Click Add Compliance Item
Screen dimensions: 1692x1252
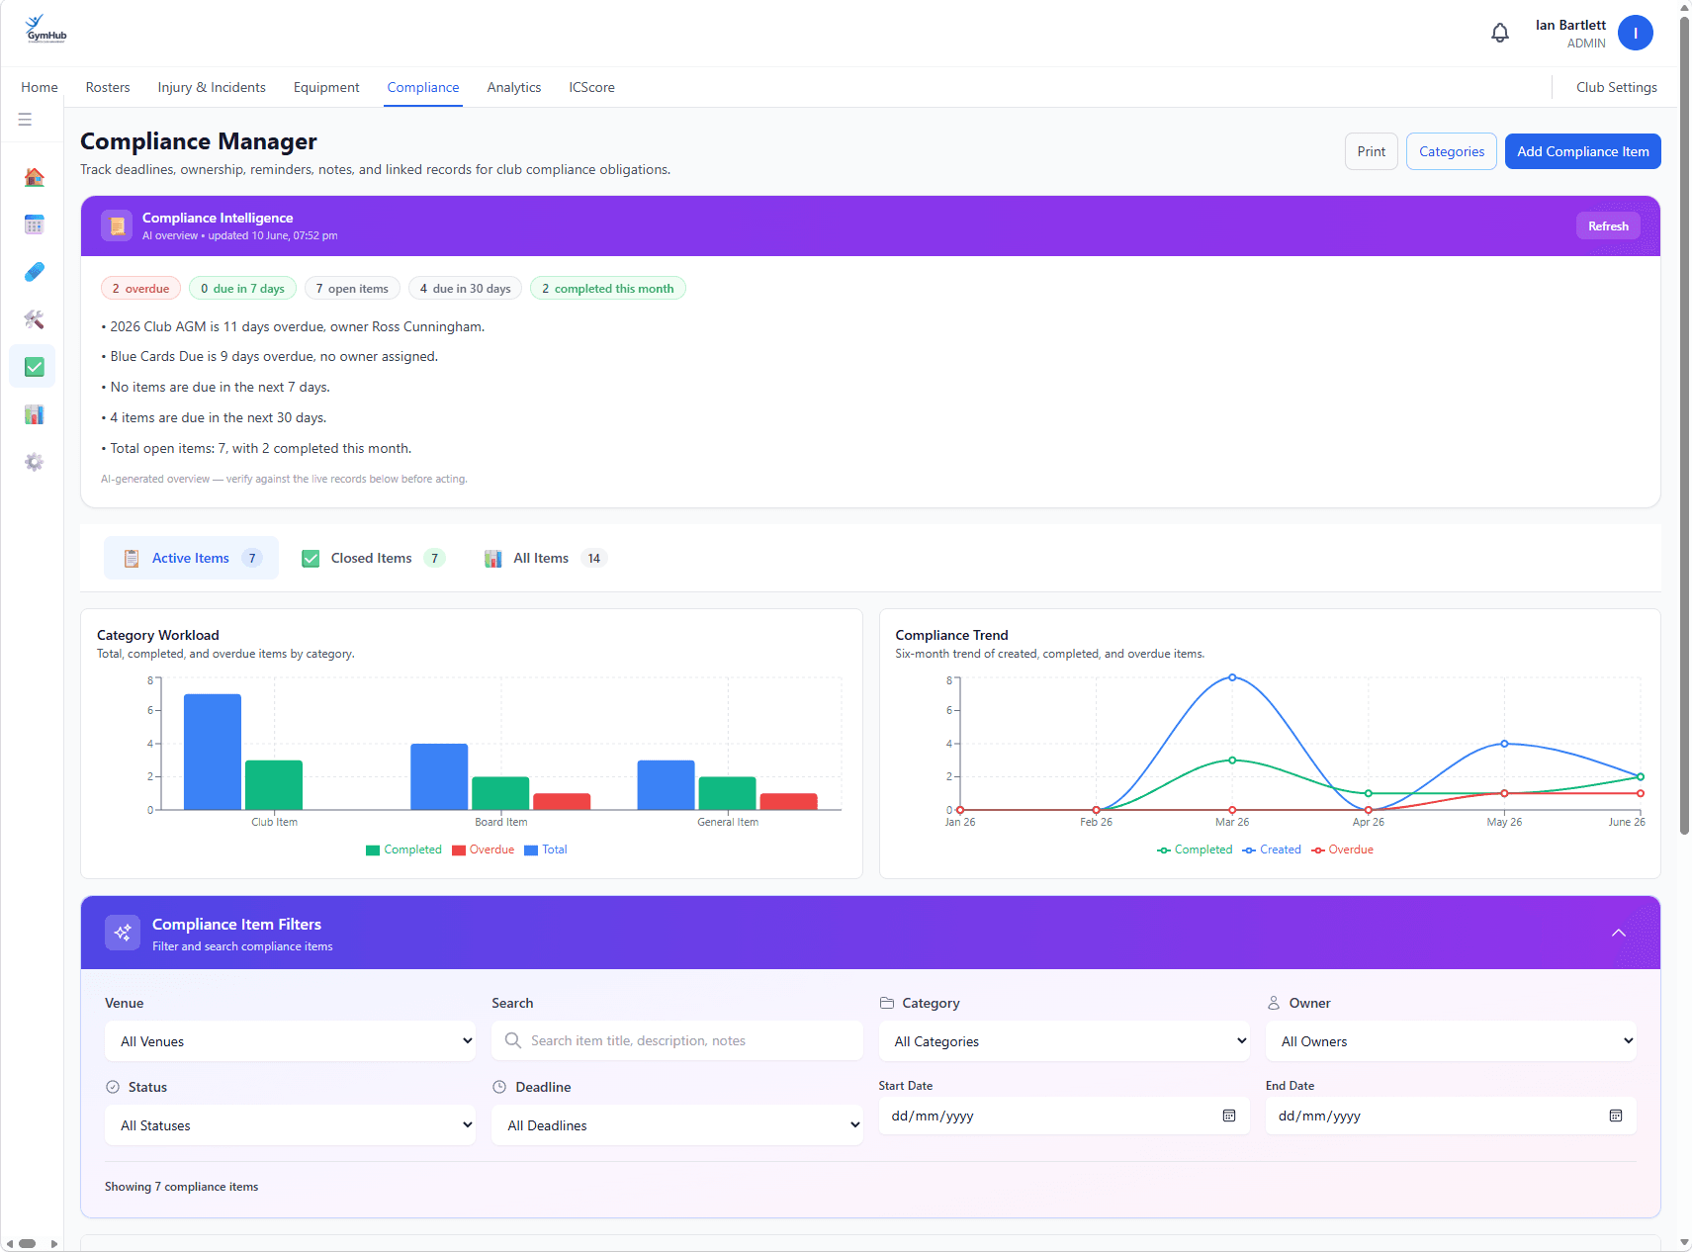1583,151
